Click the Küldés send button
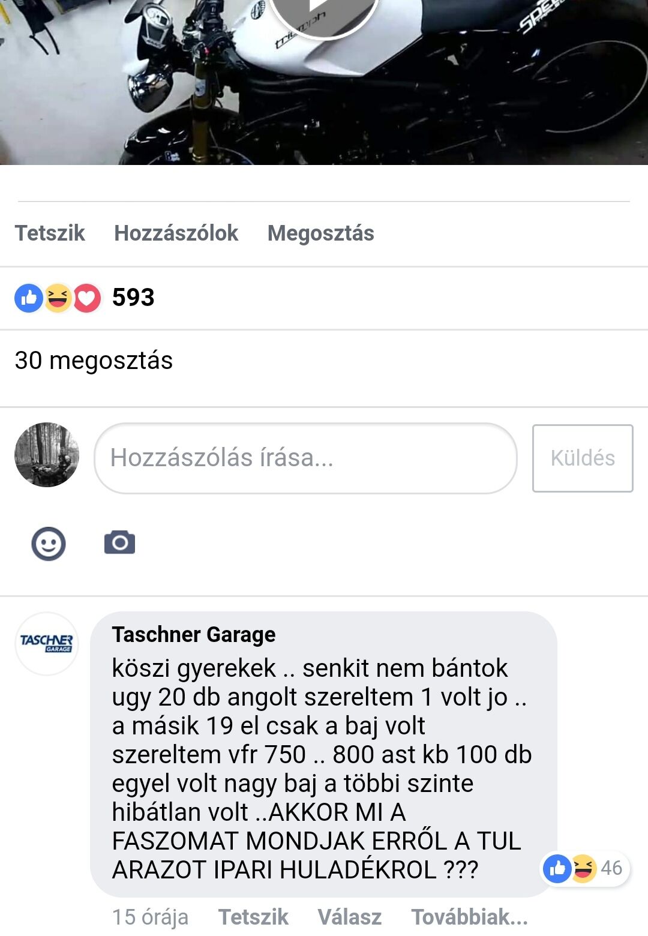The width and height of the screenshot is (648, 936). [x=583, y=458]
